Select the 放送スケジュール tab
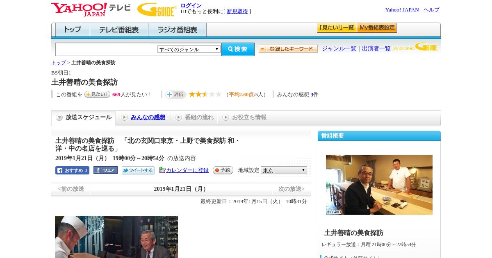Viewport: 492px width, 258px height. pos(84,118)
